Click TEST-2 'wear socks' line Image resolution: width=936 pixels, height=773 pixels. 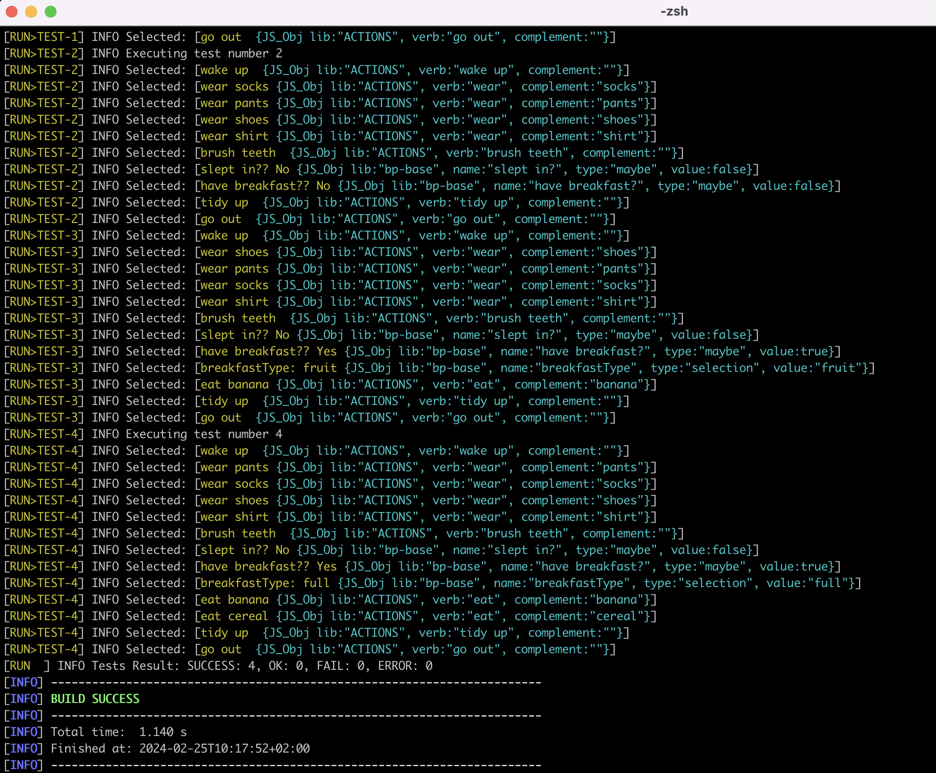tap(331, 87)
